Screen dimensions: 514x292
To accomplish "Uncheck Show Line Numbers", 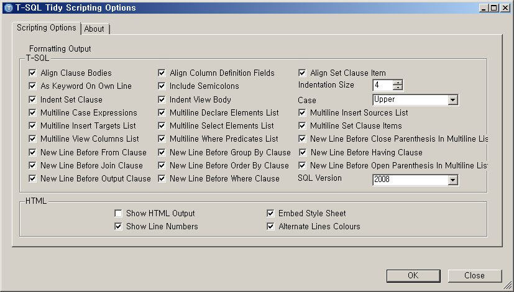I will [118, 227].
